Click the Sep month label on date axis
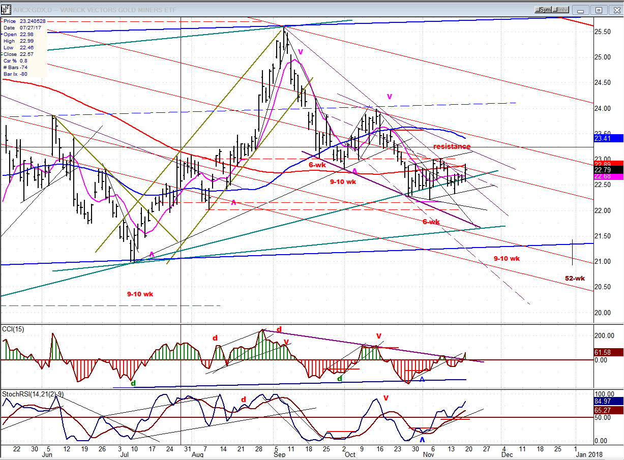The image size is (624, 460). [280, 455]
